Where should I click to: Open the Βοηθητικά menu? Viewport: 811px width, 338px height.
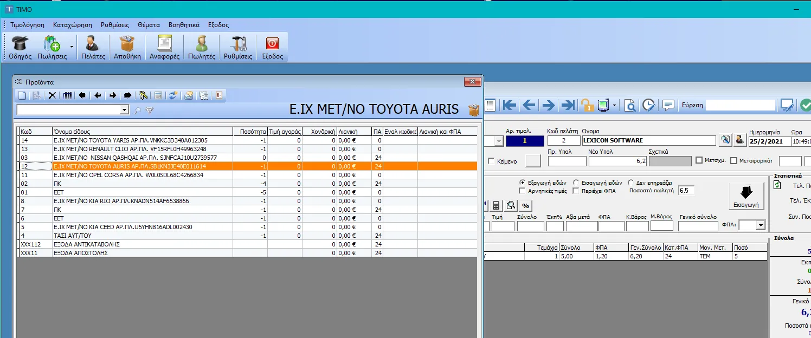[184, 25]
